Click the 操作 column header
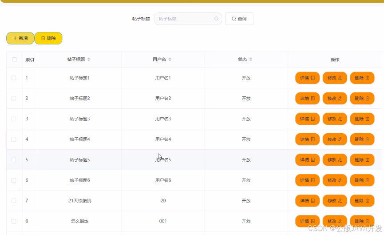This screenshot has height=235, width=384. point(335,60)
